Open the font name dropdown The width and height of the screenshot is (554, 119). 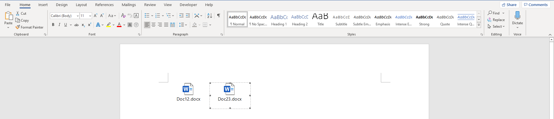click(78, 16)
